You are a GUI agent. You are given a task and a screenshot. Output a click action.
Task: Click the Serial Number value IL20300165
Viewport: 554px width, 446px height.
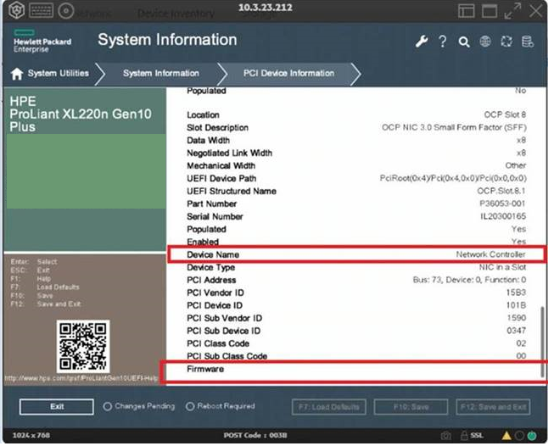(503, 216)
